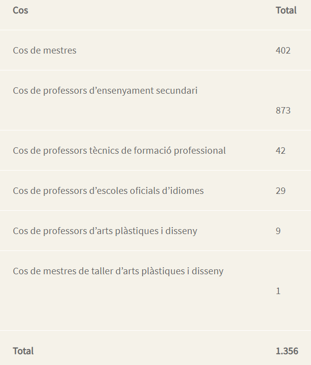This screenshot has width=311, height=365.
Task: Click the value 29
Action: (x=281, y=190)
